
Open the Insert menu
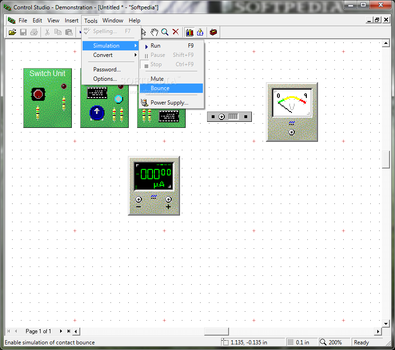[x=71, y=21]
